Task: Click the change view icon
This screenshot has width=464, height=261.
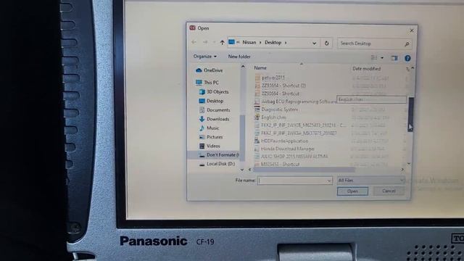Action: 374,57
